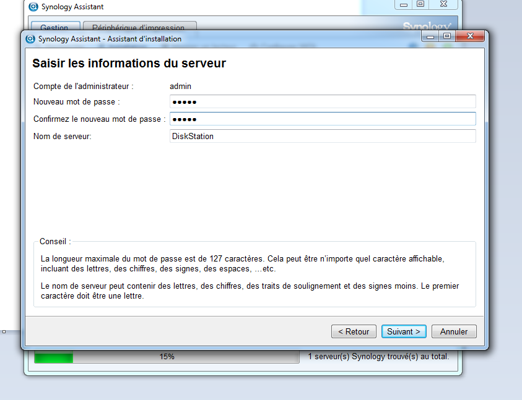Maximize the Assistant d'installation dialog
This screenshot has height=400, width=522.
point(447,36)
